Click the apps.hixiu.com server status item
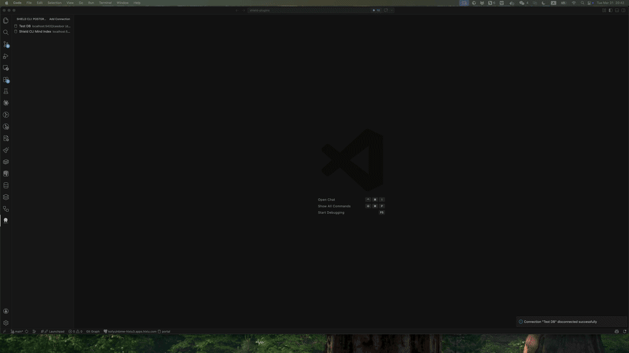The width and height of the screenshot is (629, 353). click(130, 331)
